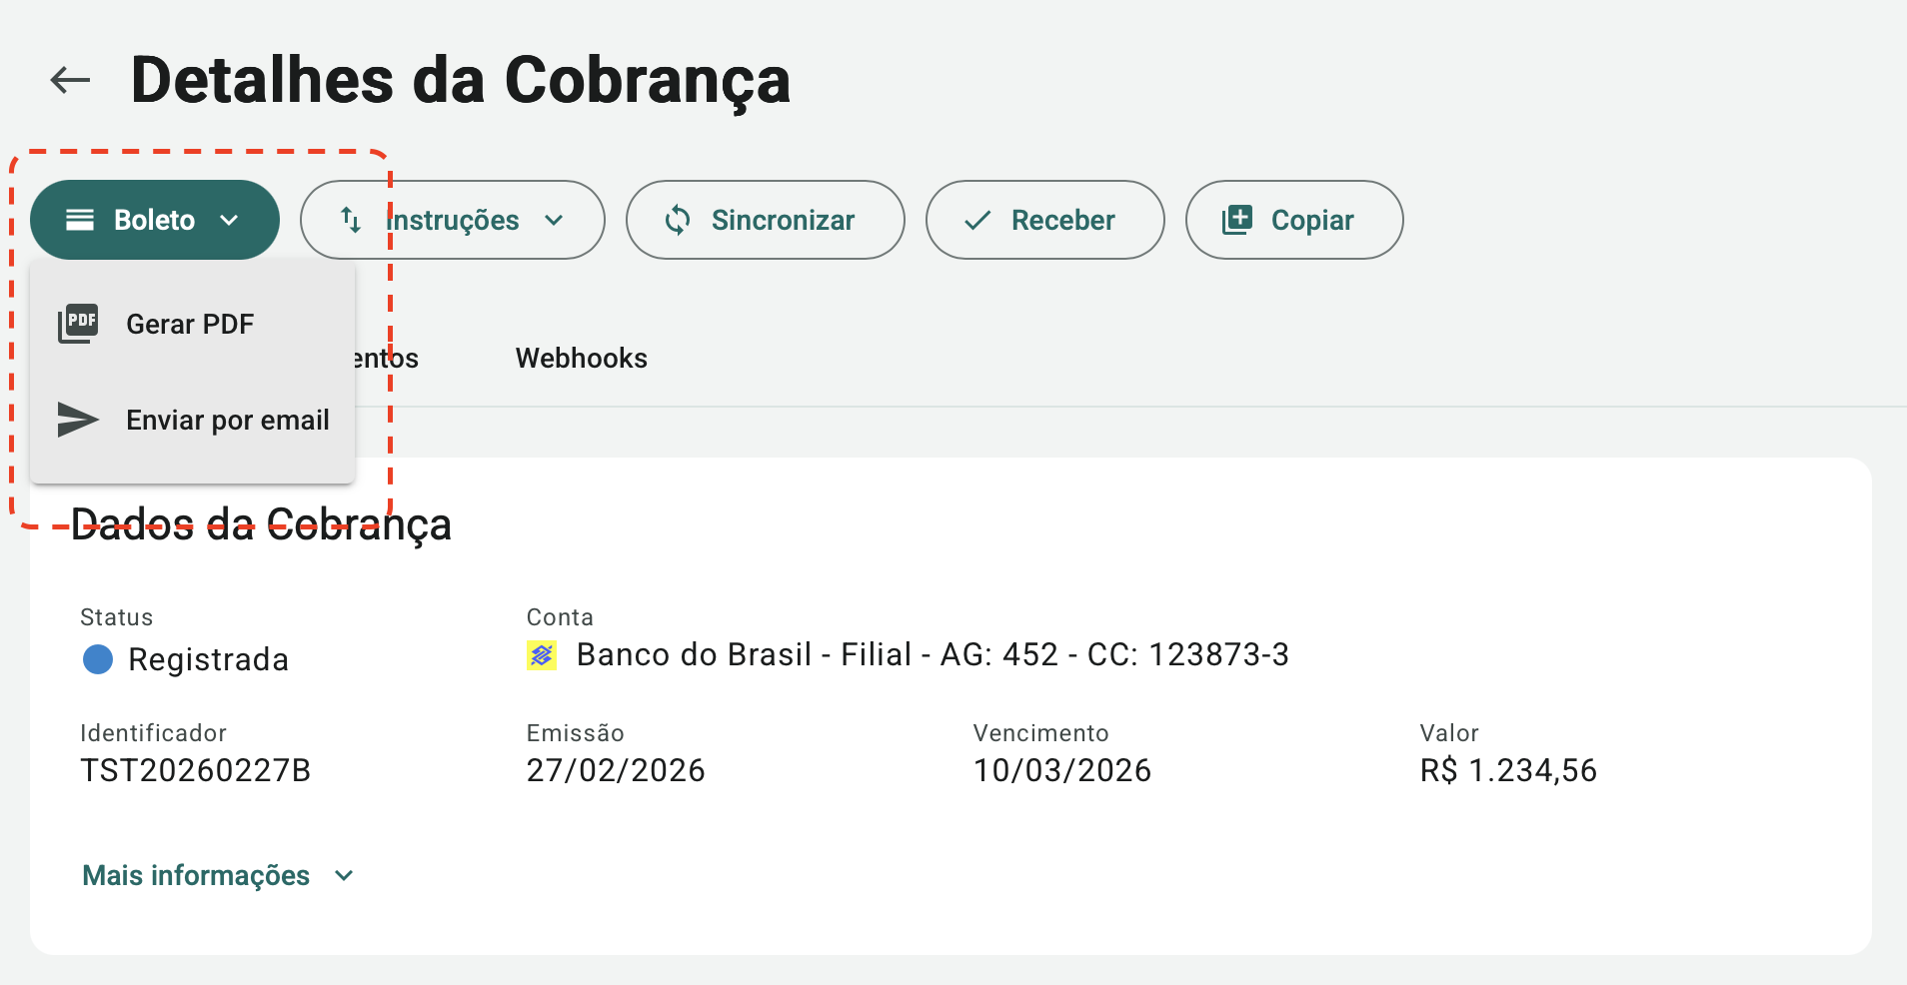Click the blue Registrada status dot
This screenshot has width=1907, height=985.
point(98,659)
